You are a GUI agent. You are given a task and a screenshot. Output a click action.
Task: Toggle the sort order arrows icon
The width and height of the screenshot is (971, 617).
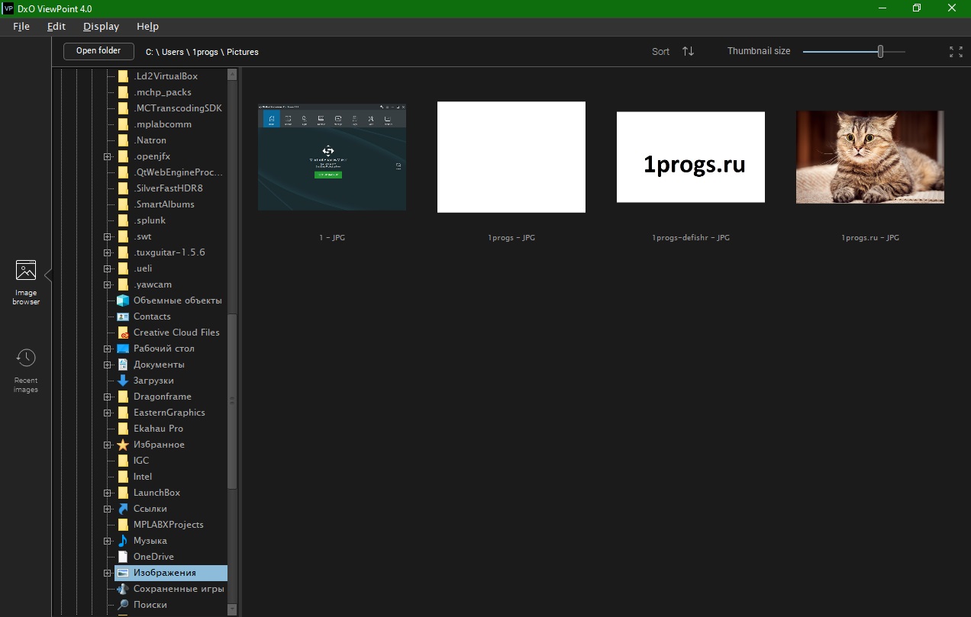[688, 51]
